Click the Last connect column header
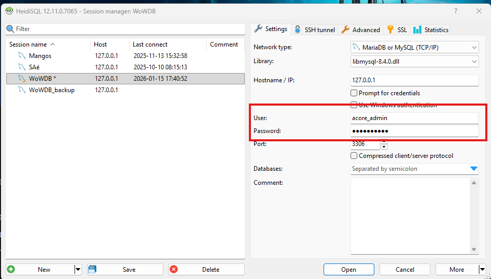This screenshot has height=279, width=491. point(168,45)
